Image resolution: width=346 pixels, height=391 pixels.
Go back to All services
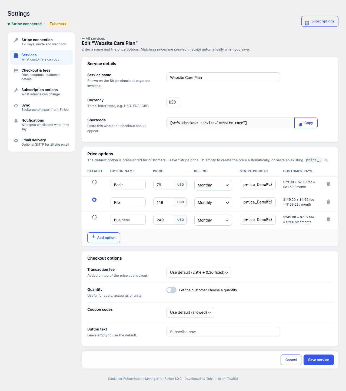click(x=93, y=38)
